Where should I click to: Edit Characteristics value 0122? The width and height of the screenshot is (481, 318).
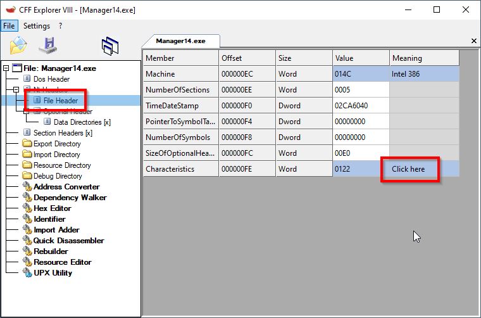[x=361, y=169]
